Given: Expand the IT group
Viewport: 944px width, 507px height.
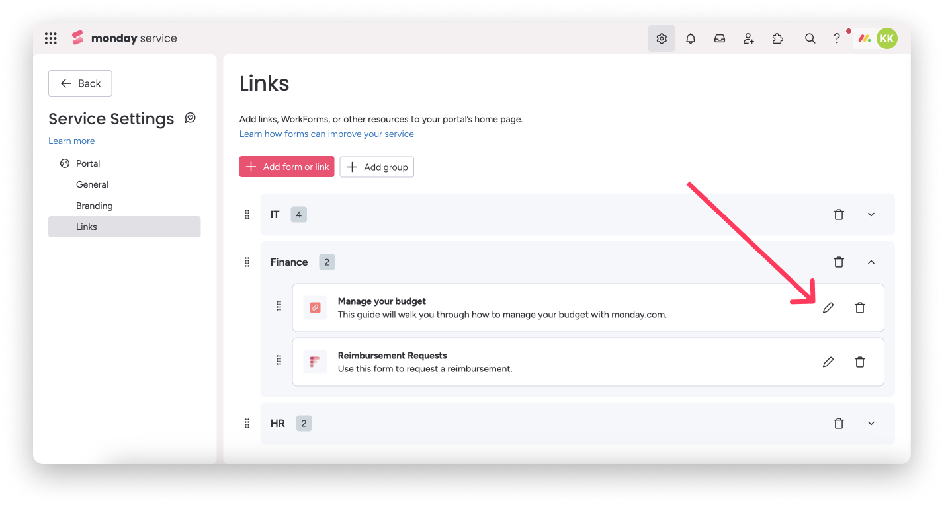Looking at the screenshot, I should (871, 214).
